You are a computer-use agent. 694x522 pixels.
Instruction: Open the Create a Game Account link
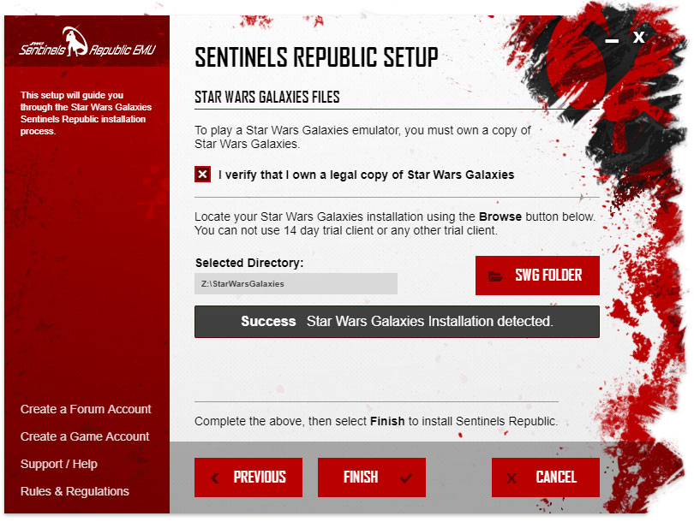pos(85,436)
